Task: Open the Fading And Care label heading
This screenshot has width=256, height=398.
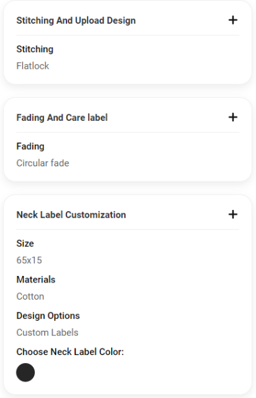Action: point(62,117)
